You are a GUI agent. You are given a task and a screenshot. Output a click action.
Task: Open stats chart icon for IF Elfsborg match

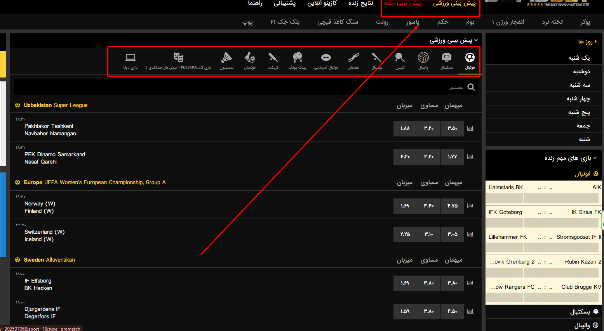(x=470, y=283)
